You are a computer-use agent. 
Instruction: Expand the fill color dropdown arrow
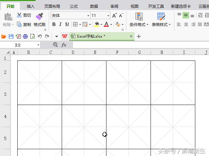[x=101, y=24]
